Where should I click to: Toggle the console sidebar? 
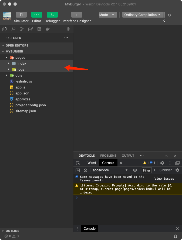77,170
